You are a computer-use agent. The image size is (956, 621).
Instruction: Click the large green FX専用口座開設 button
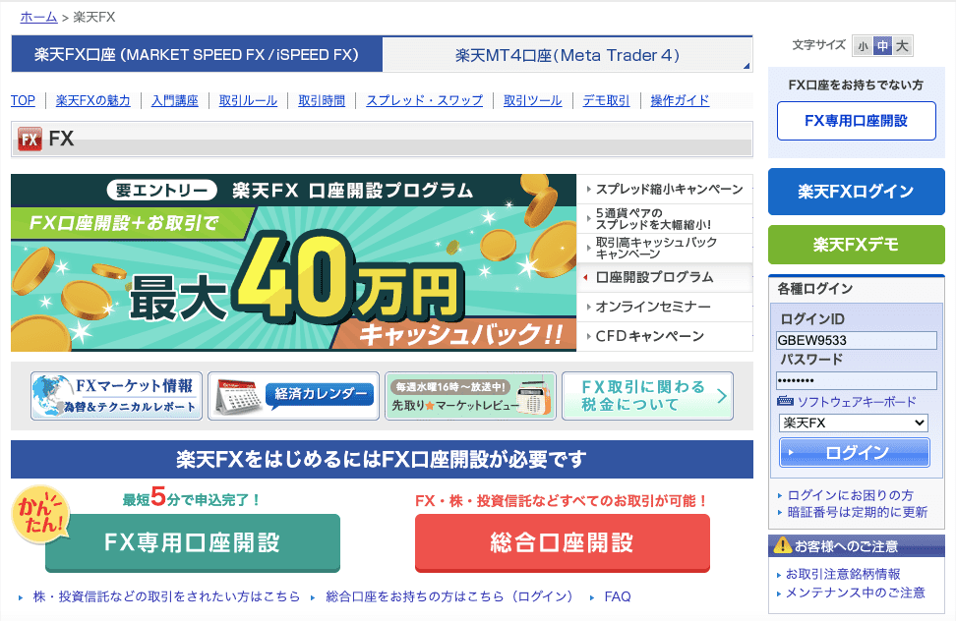click(193, 542)
